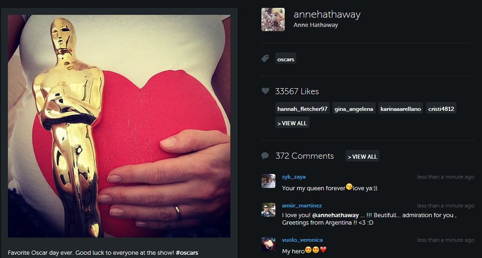482x258 pixels.
Task: Select the oscars tag chip
Action: point(286,59)
